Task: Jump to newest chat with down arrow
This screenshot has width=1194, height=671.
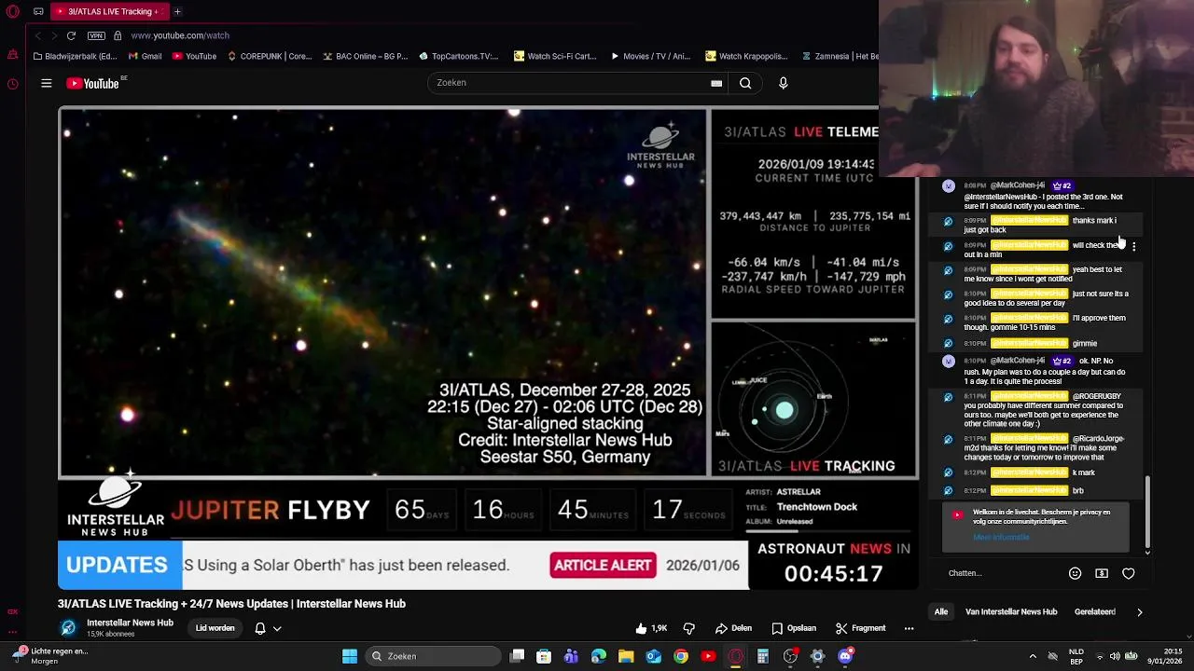Action: tap(1147, 553)
